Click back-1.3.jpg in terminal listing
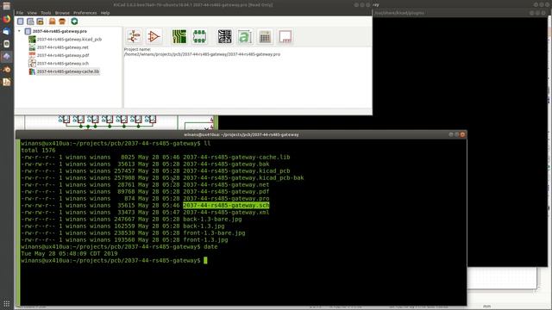This screenshot has height=310, width=552. [x=204, y=226]
